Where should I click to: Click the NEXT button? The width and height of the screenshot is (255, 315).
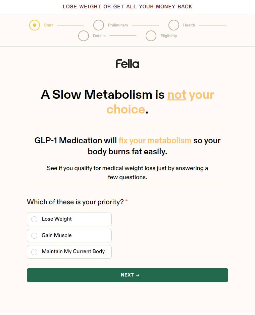coord(127,275)
